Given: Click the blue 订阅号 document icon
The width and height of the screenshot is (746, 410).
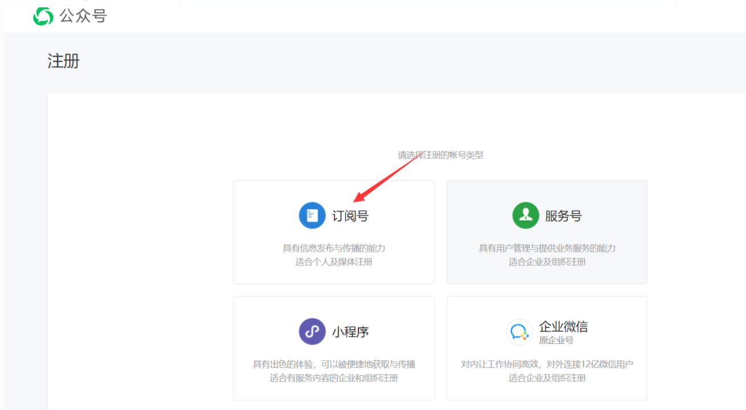Looking at the screenshot, I should 312,216.
